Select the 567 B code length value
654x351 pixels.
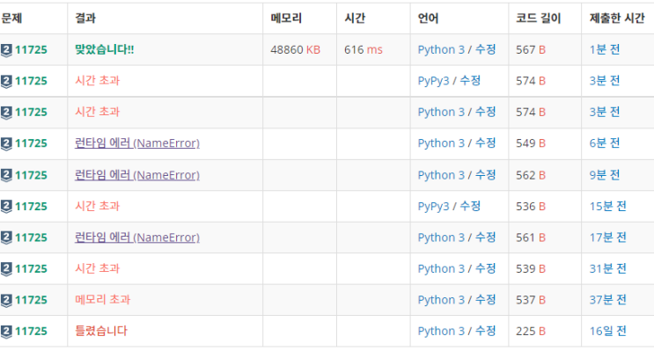coord(531,50)
